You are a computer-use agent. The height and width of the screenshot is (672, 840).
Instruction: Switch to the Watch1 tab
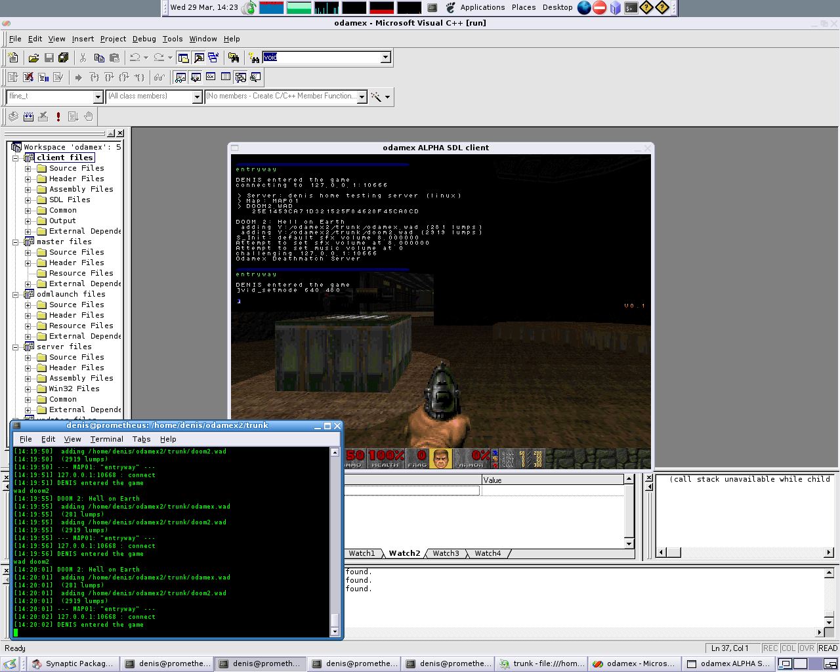click(x=362, y=553)
